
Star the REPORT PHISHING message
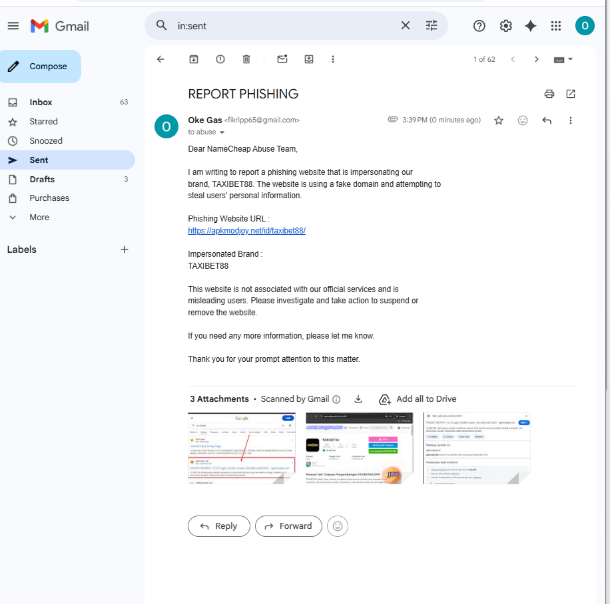(499, 120)
